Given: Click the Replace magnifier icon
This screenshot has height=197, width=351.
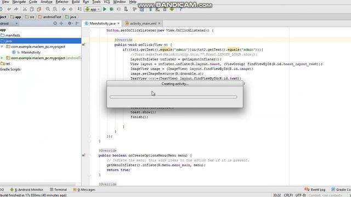Looking at the screenshot, I should click(55, 9).
